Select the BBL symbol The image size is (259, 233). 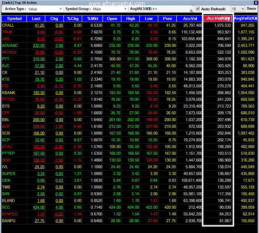(6, 120)
